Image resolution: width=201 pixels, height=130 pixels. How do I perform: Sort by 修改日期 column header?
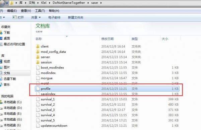108,39
